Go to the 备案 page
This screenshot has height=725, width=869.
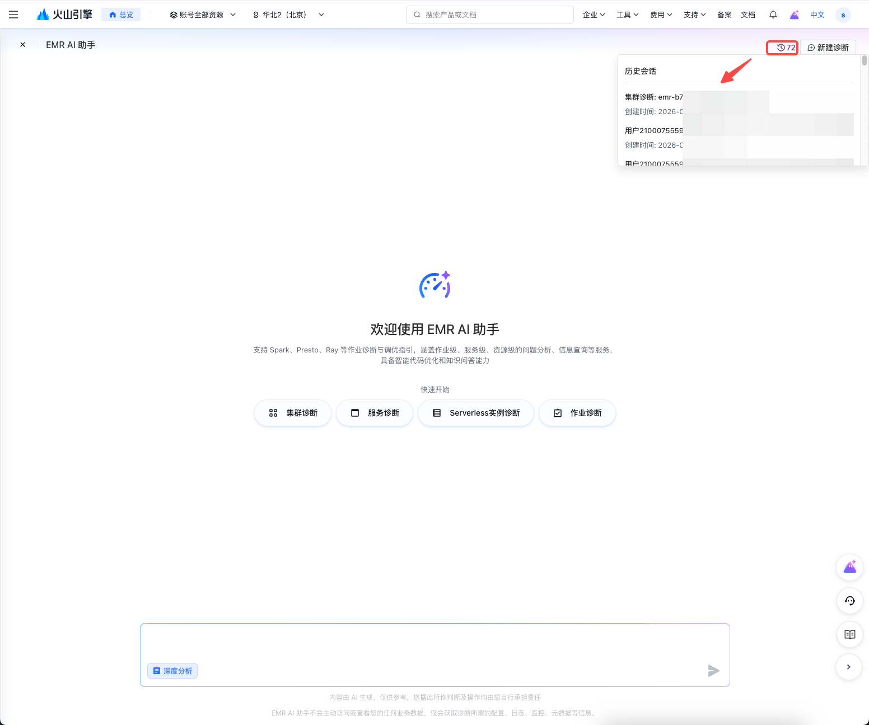(725, 15)
